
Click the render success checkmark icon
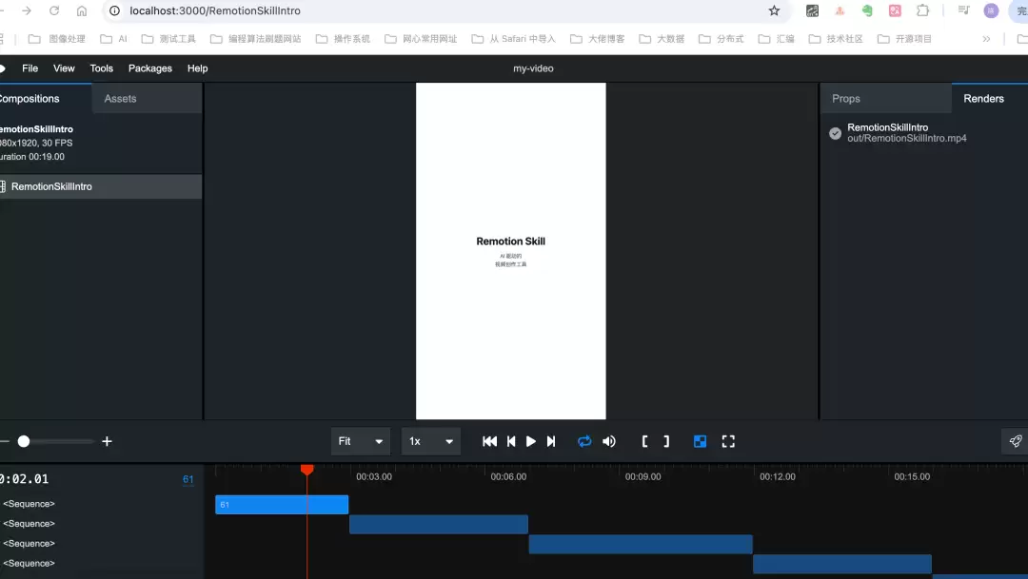tap(835, 133)
